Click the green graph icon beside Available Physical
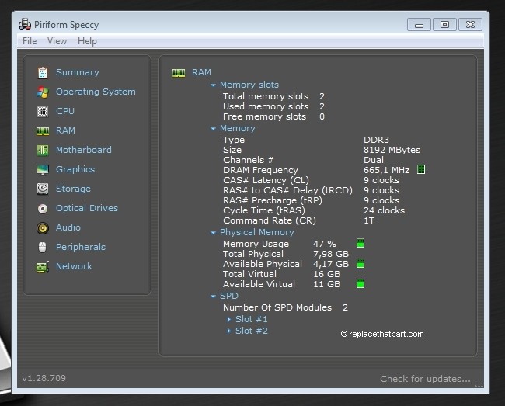 360,263
